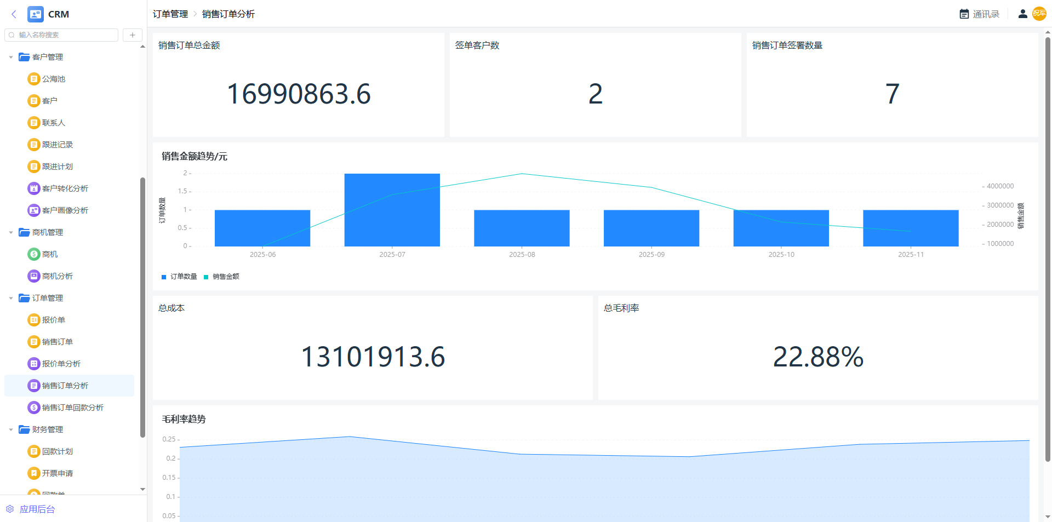Click the 客户转化分析 purple icon
Screen dimensions: 1052x522
click(34, 188)
